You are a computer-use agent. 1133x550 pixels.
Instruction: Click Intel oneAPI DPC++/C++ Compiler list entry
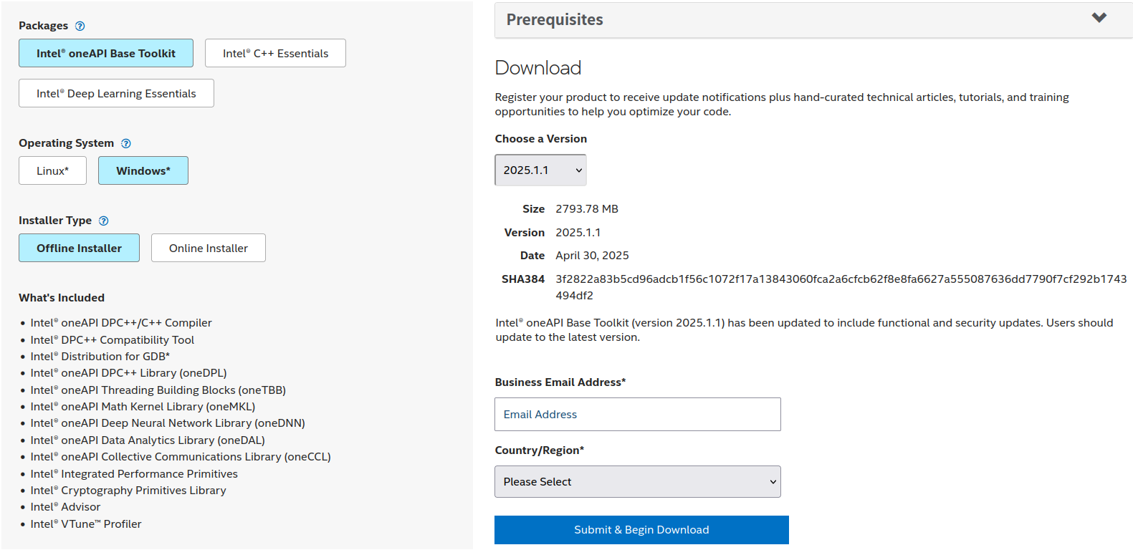(121, 323)
